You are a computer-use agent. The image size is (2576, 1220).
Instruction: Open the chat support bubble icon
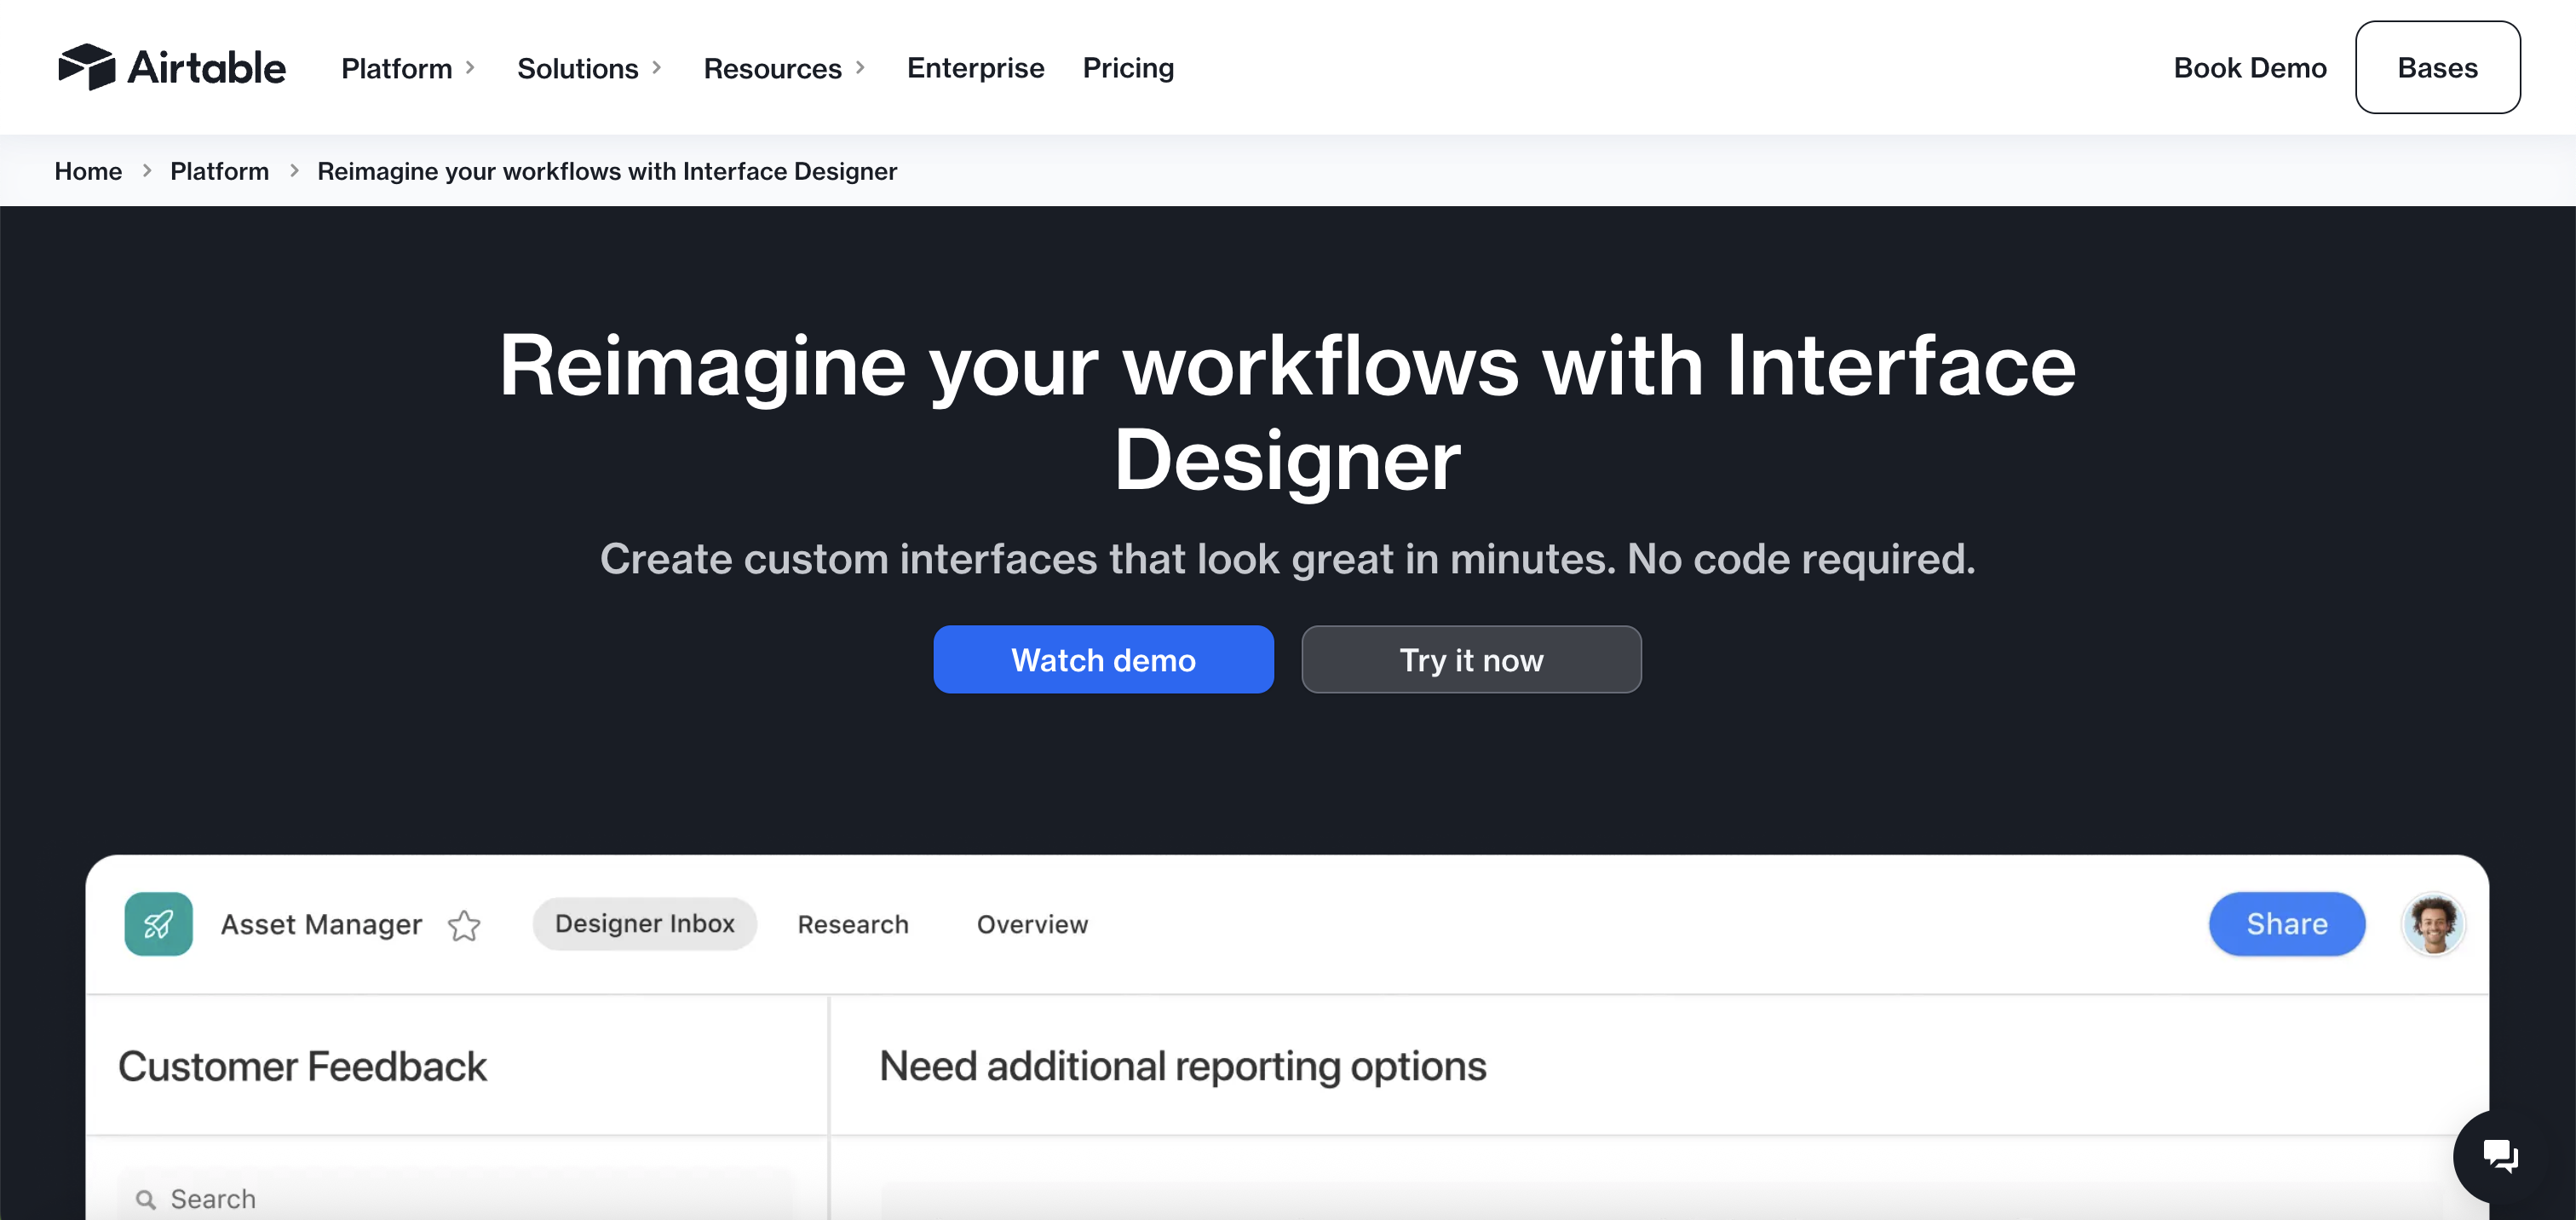[x=2500, y=1155]
